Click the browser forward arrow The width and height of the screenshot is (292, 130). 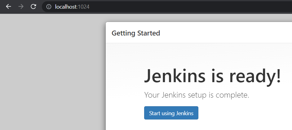tap(21, 6)
